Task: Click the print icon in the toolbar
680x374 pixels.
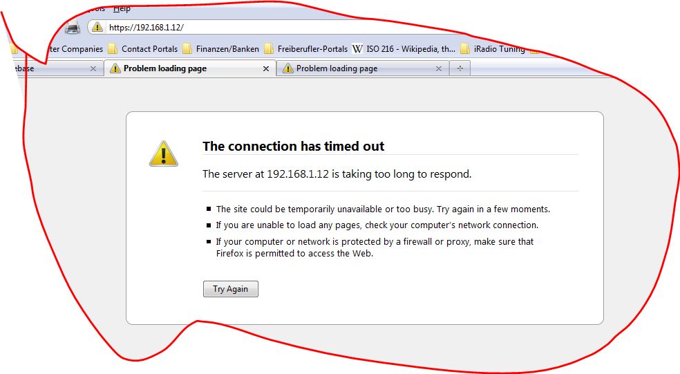Action: (72, 28)
